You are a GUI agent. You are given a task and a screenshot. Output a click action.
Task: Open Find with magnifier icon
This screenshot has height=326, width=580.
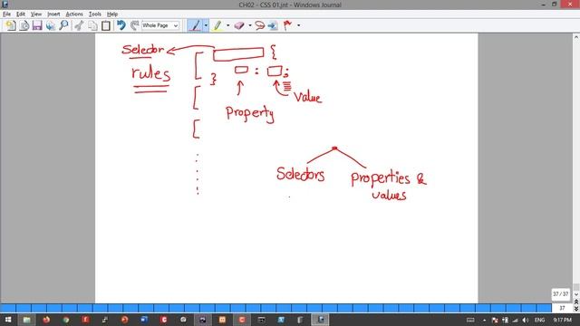(63, 25)
